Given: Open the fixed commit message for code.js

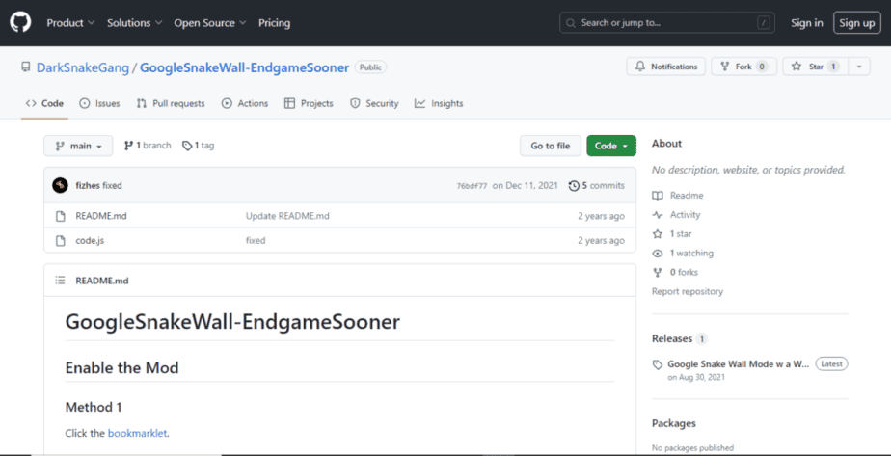Looking at the screenshot, I should [256, 240].
